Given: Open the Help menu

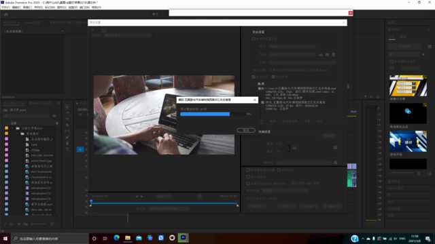Looking at the screenshot, I should (97, 7).
